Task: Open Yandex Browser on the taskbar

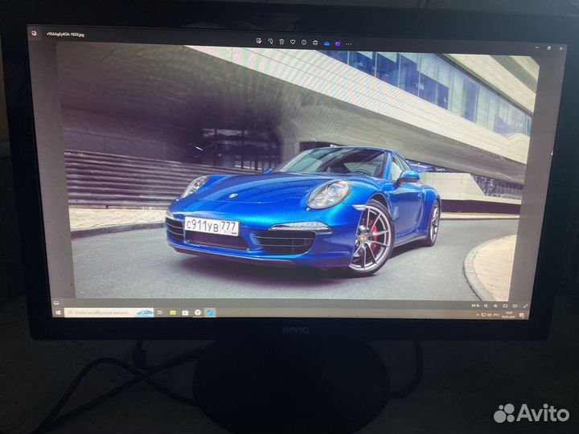Action: pos(198,313)
